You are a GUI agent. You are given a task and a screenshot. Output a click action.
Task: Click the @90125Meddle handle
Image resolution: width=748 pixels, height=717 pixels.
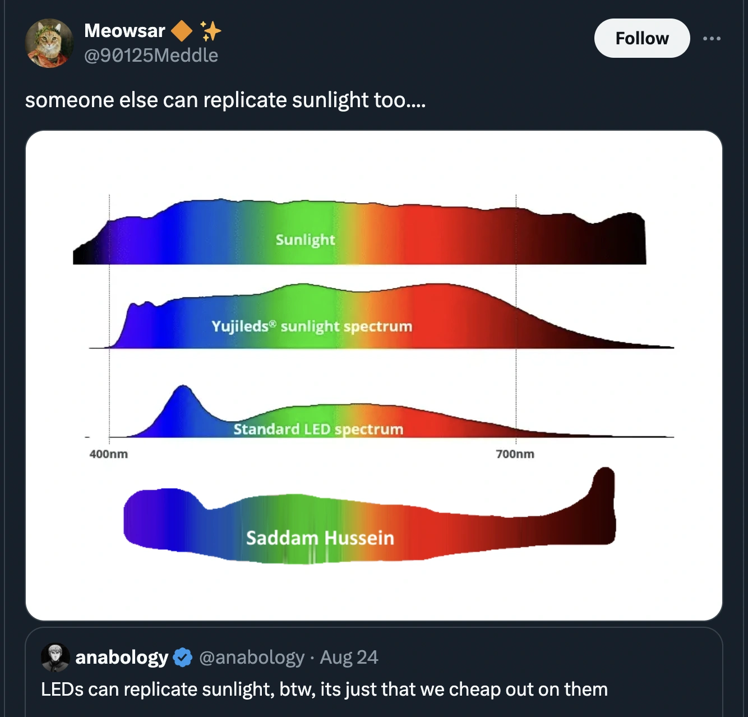[151, 55]
